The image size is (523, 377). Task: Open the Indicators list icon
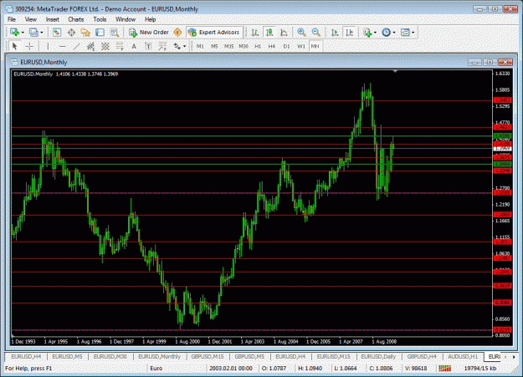click(x=367, y=33)
